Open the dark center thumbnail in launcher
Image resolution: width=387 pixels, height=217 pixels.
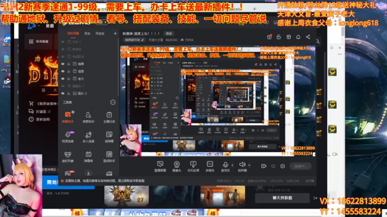click(x=175, y=196)
